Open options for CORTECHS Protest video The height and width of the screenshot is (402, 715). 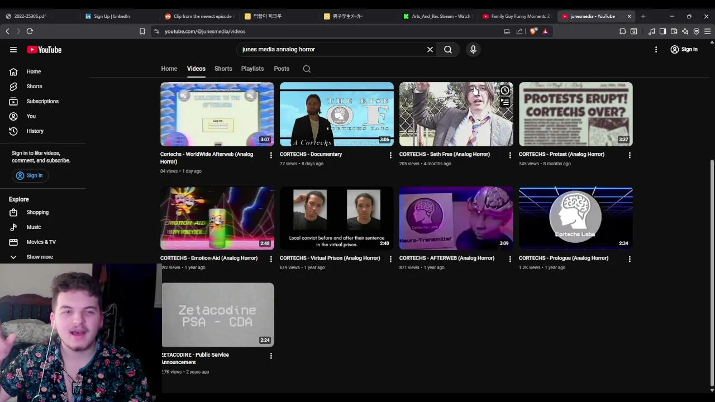point(630,155)
